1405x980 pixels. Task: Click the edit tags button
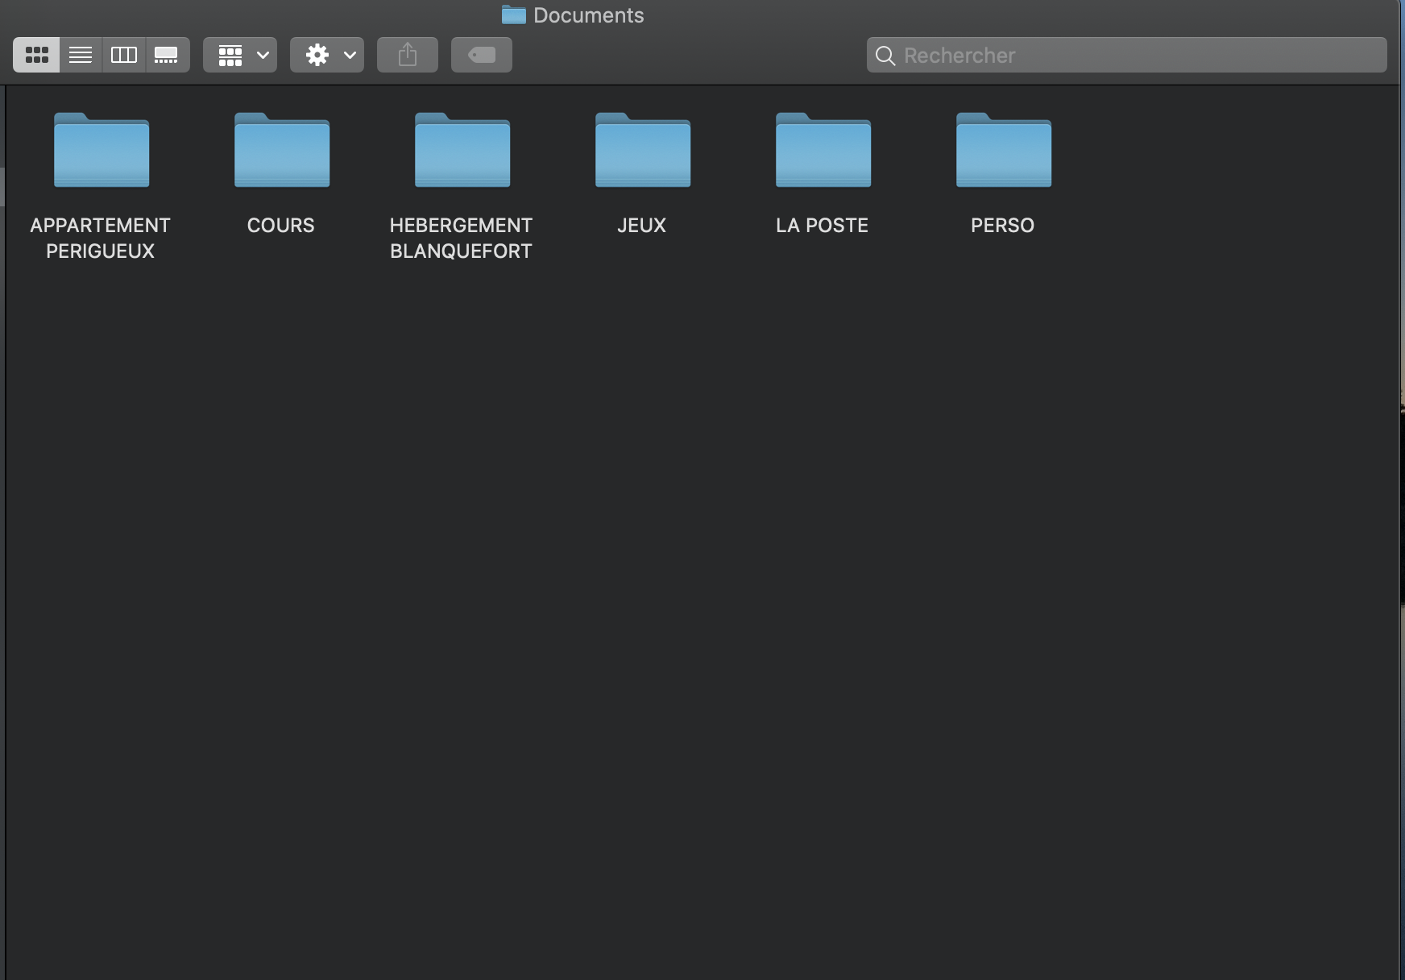[x=482, y=55]
